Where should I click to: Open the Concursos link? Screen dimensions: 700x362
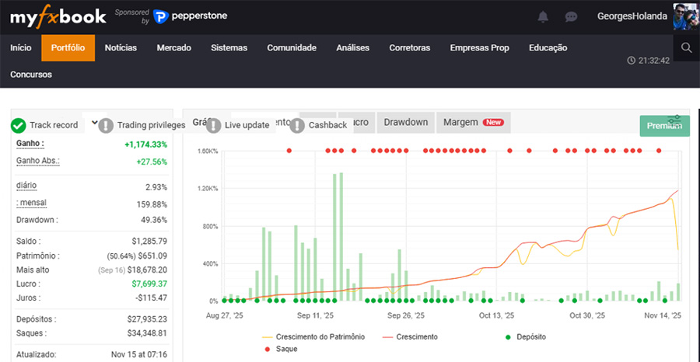click(31, 75)
